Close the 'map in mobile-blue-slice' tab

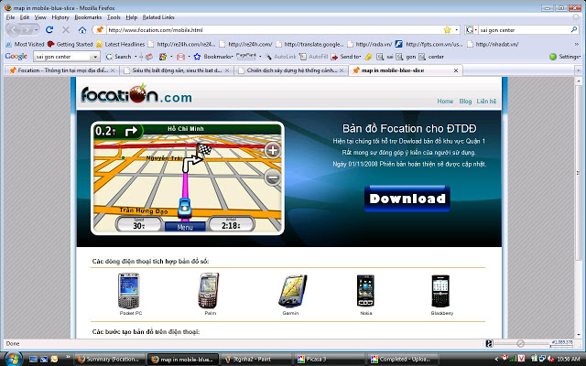click(x=456, y=70)
